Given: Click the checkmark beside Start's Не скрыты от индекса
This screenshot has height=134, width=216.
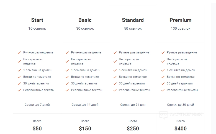Looking at the screenshot, I should 19,61.
